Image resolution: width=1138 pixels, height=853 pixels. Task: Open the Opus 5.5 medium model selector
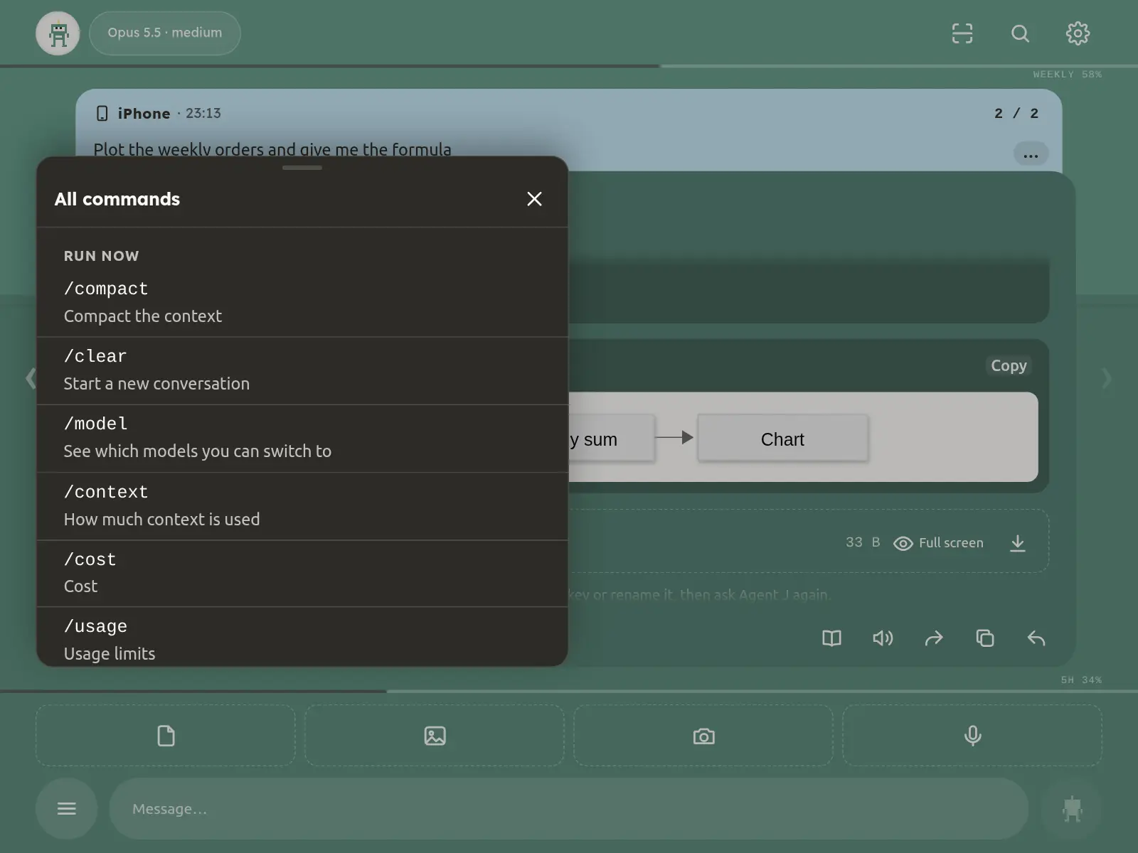click(165, 33)
